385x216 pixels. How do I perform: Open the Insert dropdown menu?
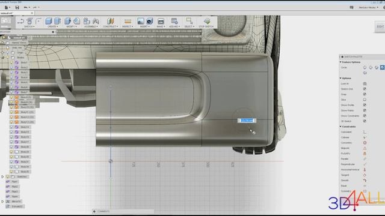[144, 26]
